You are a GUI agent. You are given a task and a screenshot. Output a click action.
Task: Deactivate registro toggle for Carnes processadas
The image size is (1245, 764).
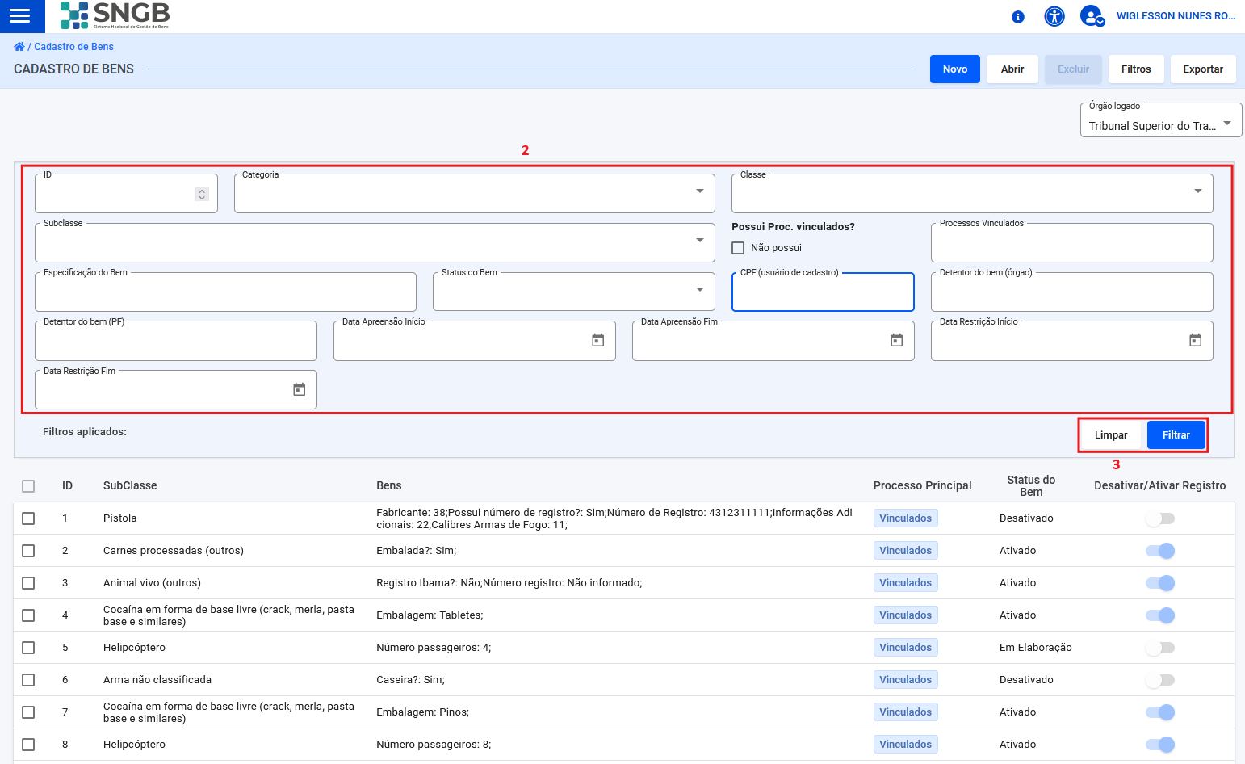pos(1160,551)
